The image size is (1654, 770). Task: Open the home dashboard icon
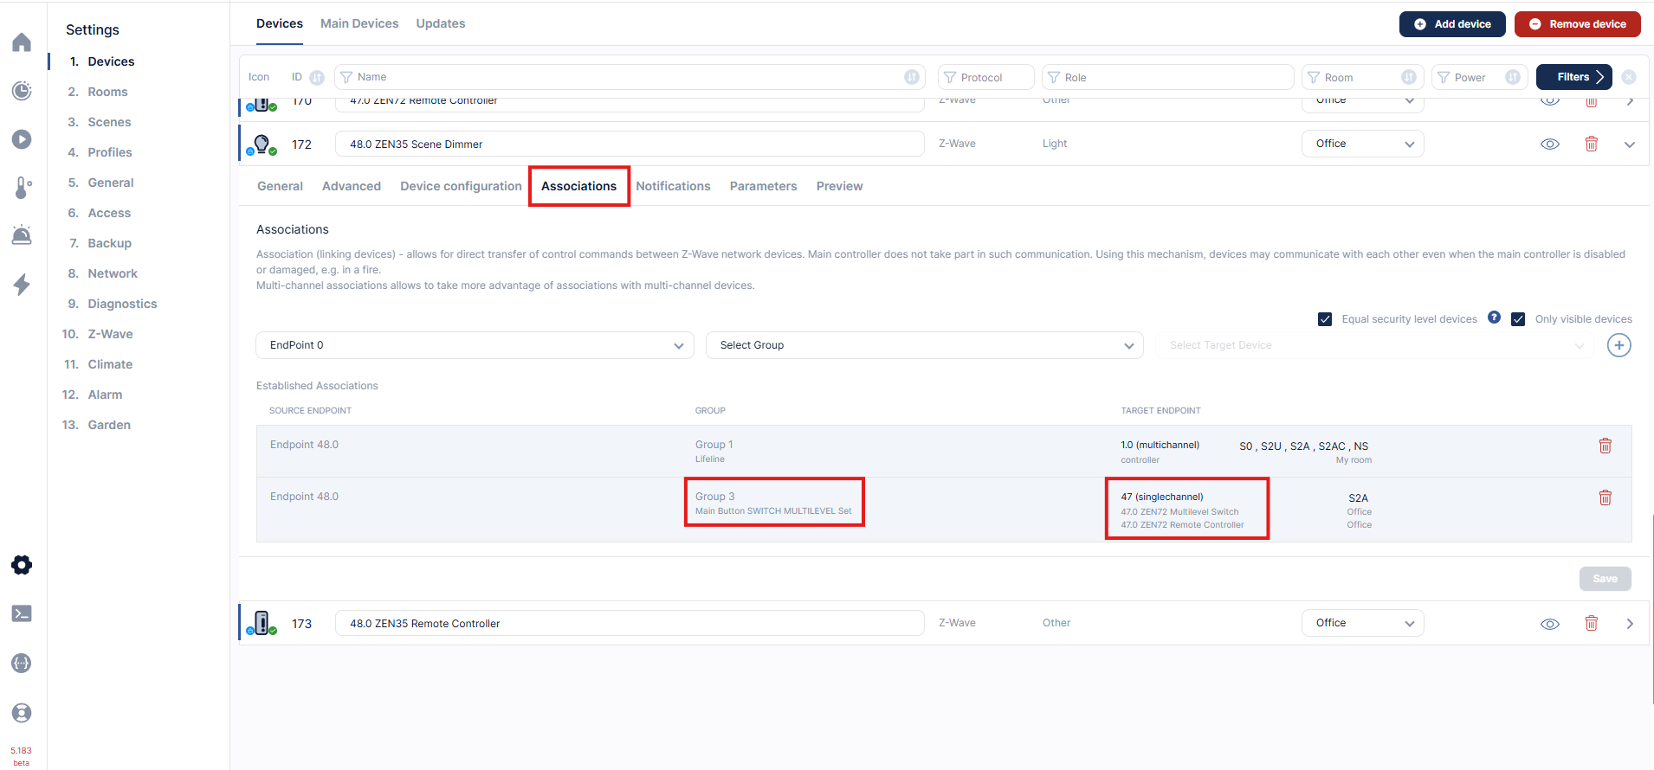pyautogui.click(x=22, y=42)
